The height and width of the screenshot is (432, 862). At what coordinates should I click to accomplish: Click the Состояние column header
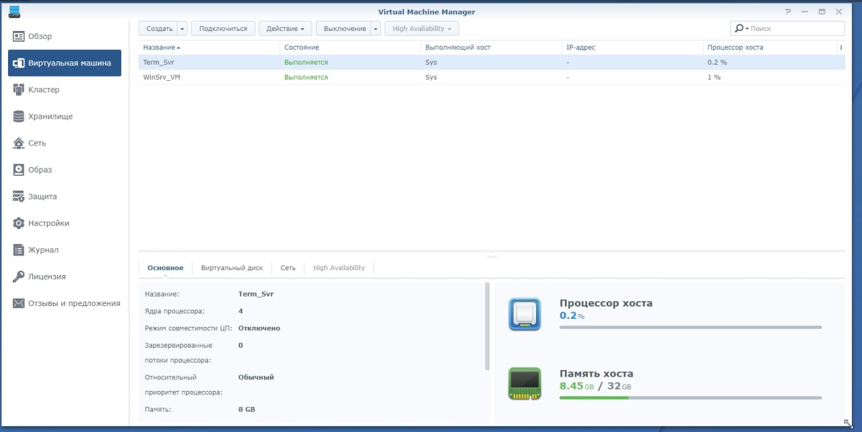(350, 47)
